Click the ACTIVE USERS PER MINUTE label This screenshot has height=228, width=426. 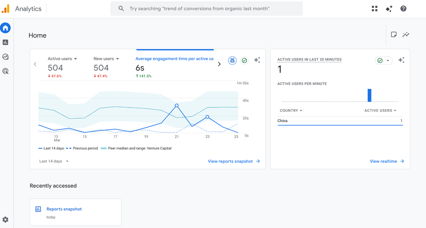[x=302, y=84]
